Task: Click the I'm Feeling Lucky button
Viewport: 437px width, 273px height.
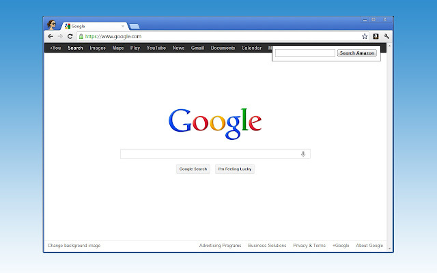Action: coord(235,169)
